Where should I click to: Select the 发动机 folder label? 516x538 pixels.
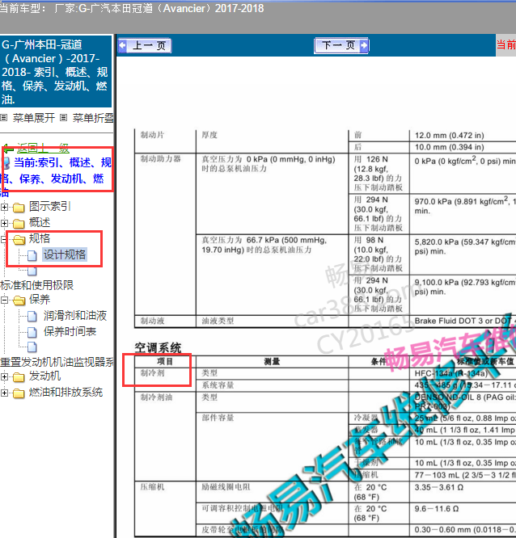pyautogui.click(x=44, y=376)
